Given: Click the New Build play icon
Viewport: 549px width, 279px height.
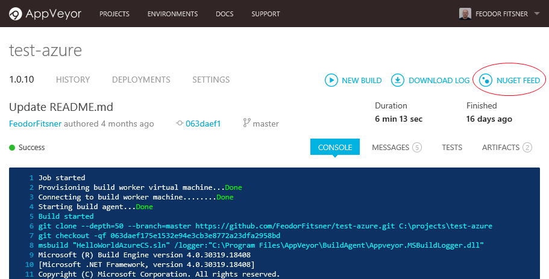Looking at the screenshot, I should (x=331, y=80).
